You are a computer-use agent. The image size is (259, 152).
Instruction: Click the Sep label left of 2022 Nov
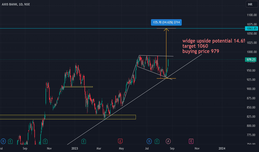click(x=25, y=148)
